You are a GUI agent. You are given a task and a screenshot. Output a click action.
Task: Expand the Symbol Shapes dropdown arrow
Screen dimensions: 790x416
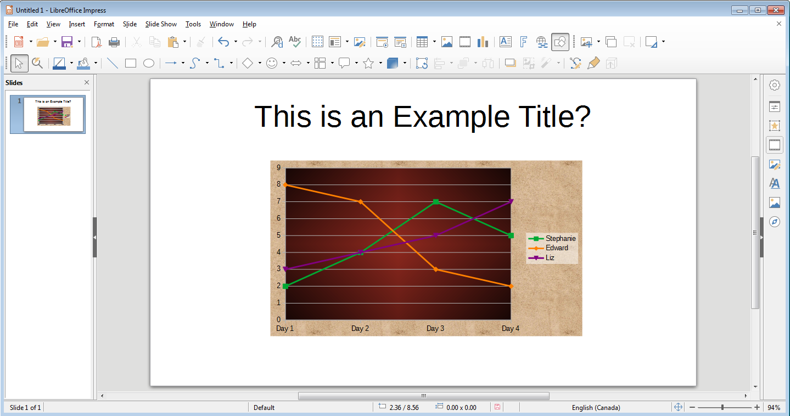click(x=284, y=64)
